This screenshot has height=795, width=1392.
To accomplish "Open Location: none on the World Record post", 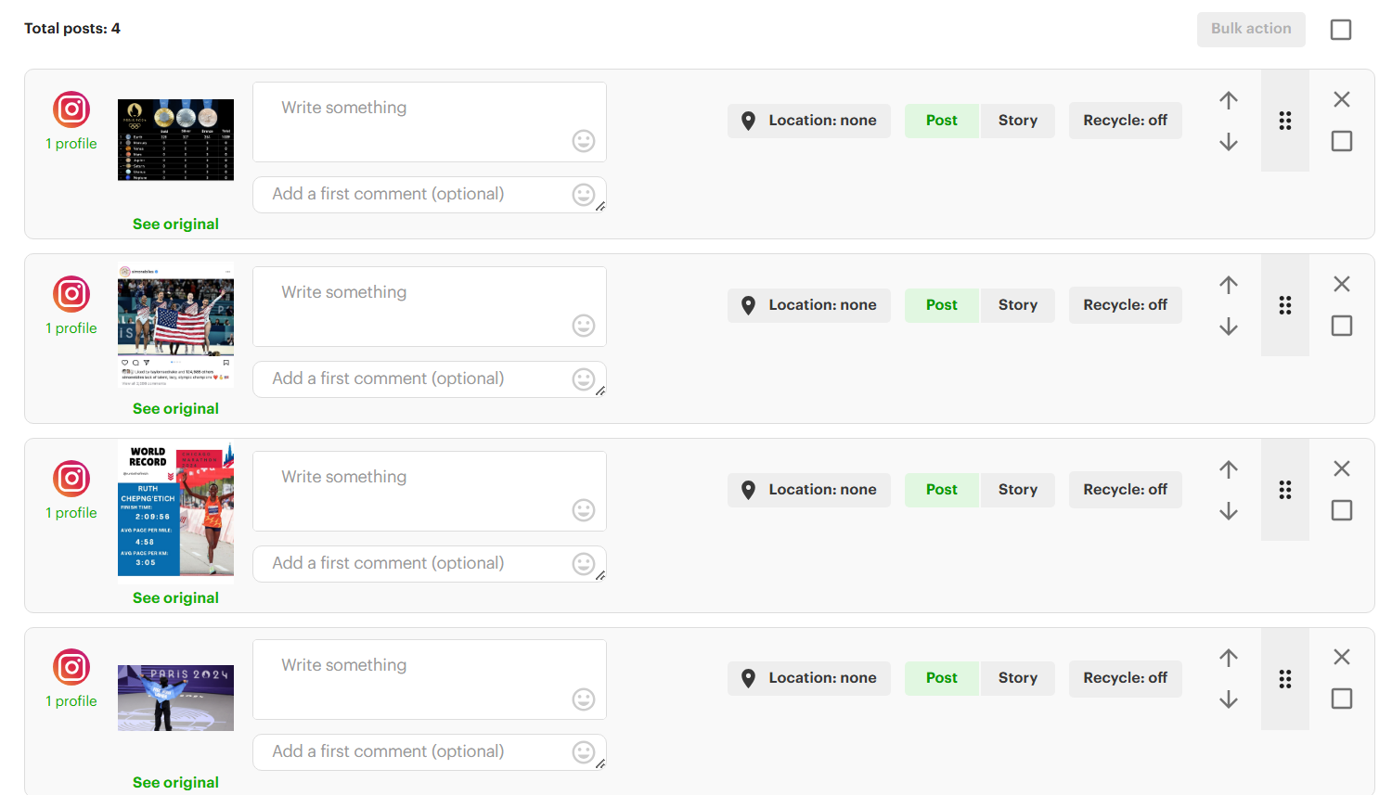I will [x=809, y=490].
